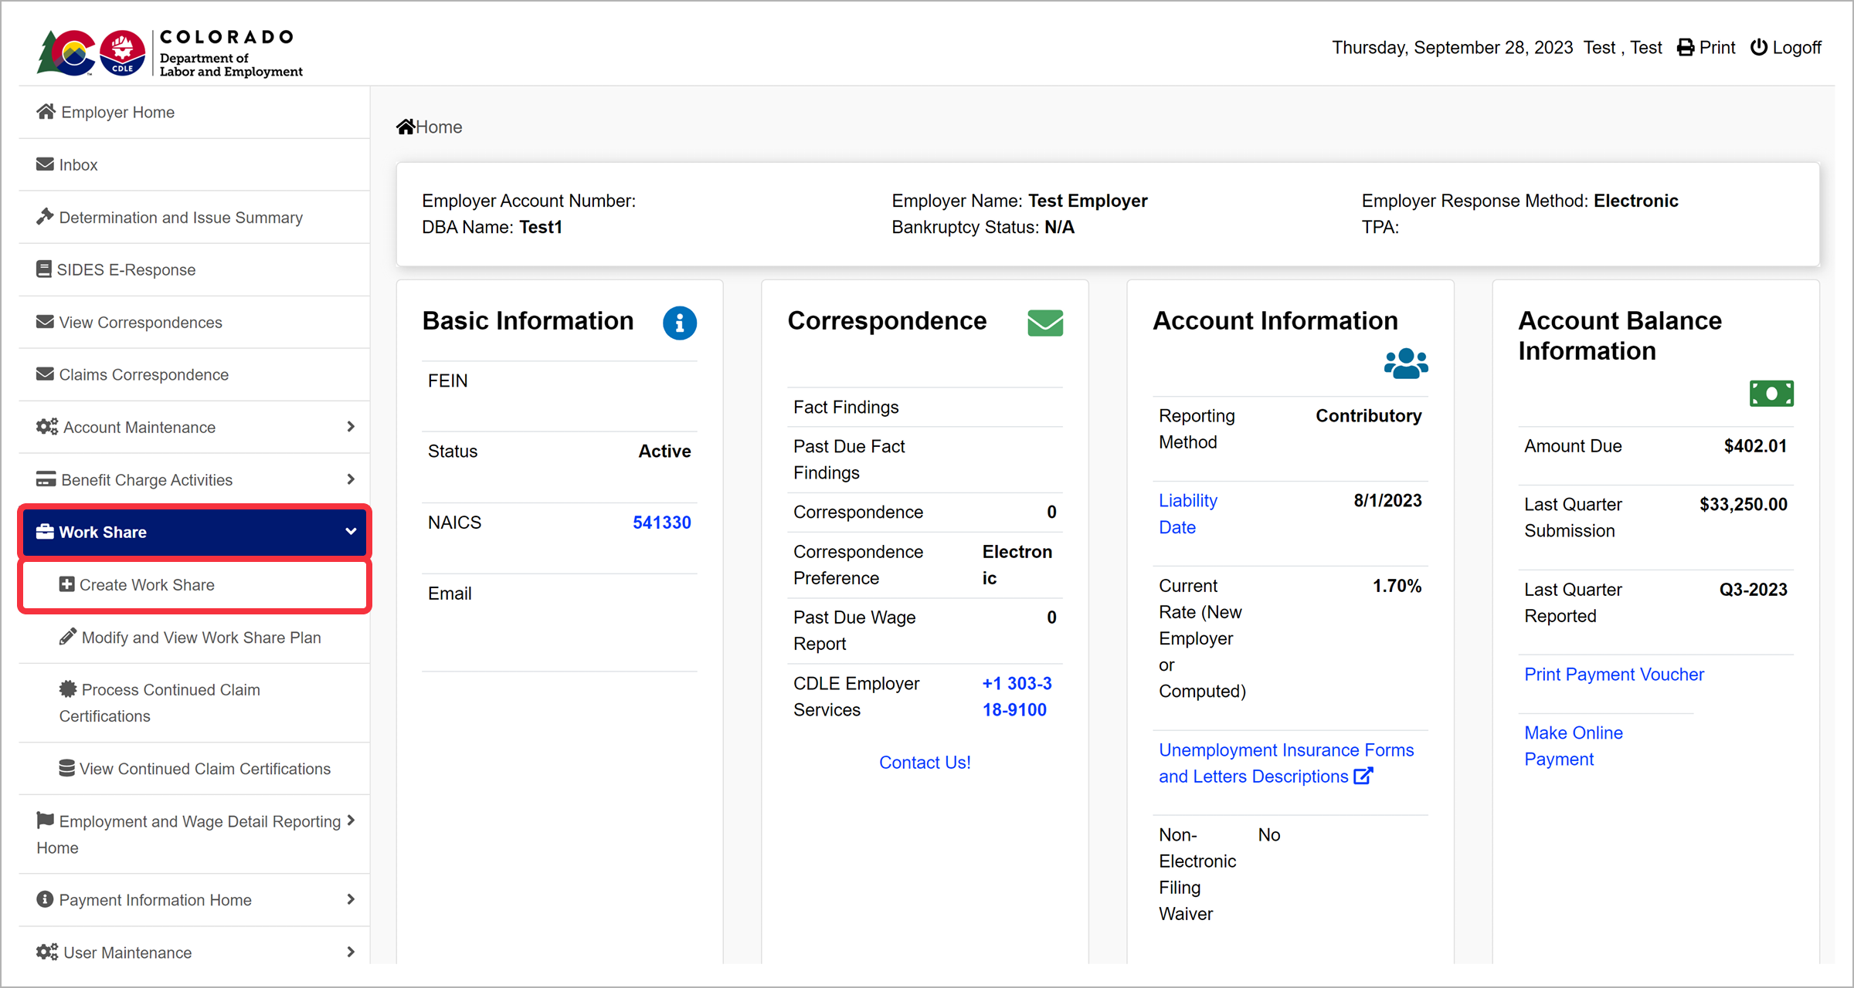Click the Logoff power icon
The width and height of the screenshot is (1854, 988).
(x=1758, y=48)
